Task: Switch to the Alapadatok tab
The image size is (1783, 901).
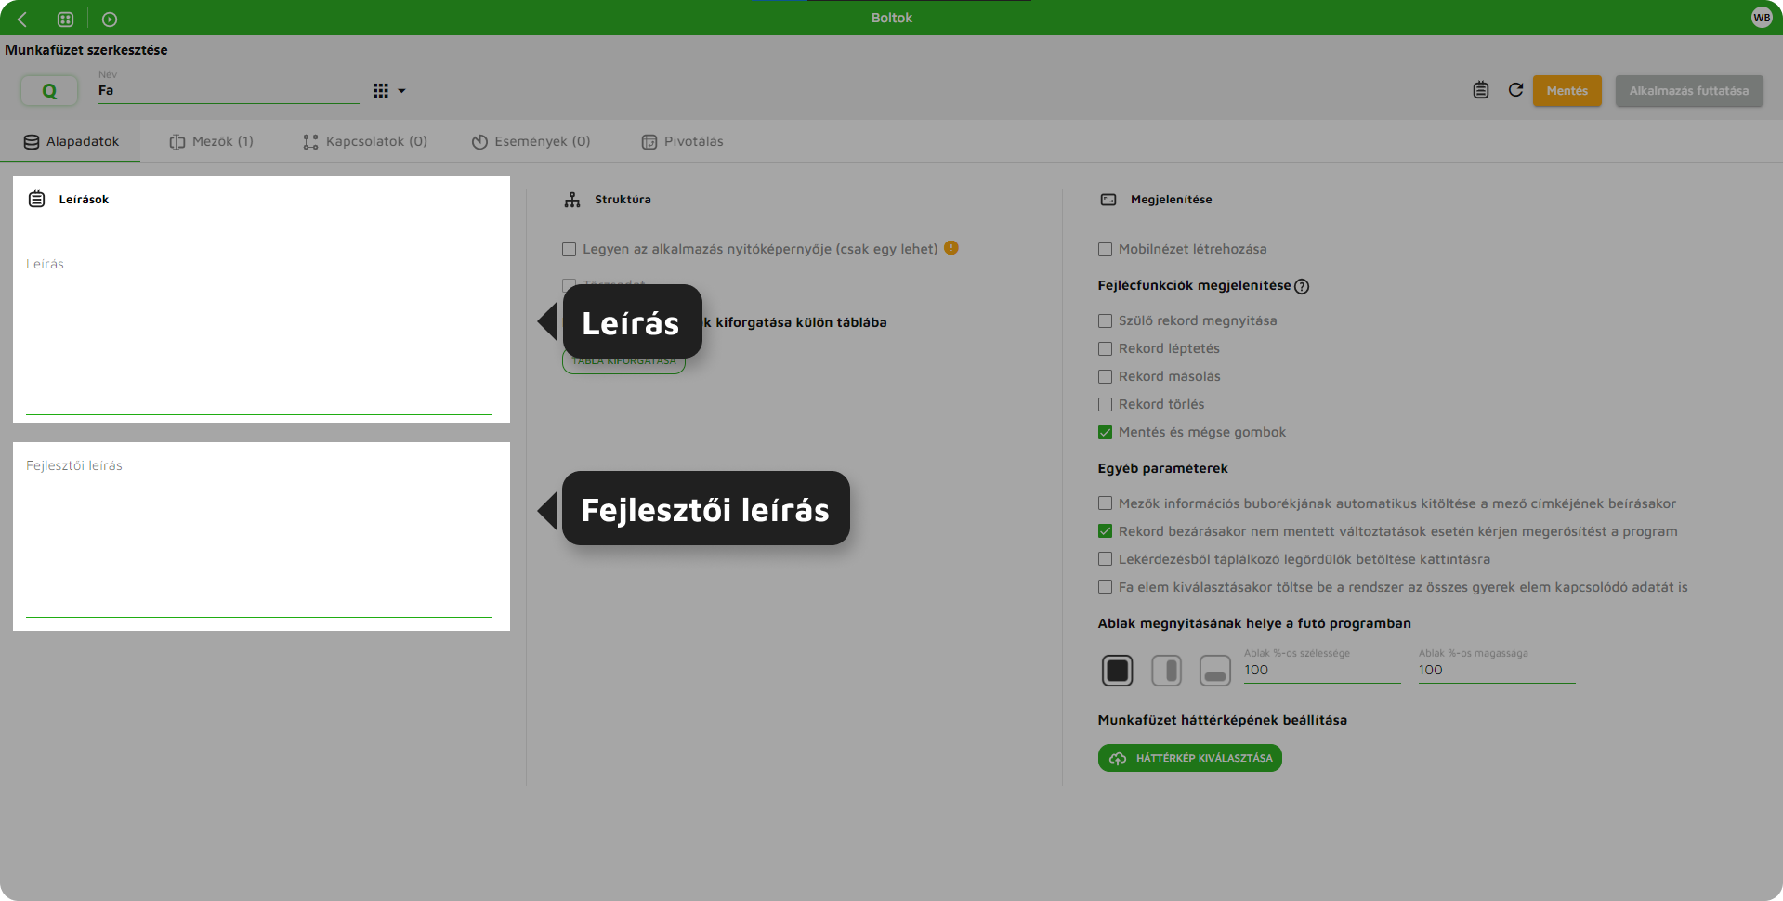Action: pyautogui.click(x=71, y=141)
